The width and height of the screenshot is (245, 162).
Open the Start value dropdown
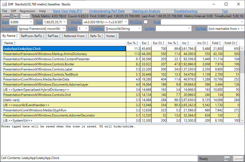(31, 22)
